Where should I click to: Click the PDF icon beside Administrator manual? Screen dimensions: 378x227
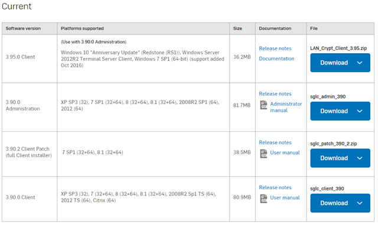coord(264,105)
